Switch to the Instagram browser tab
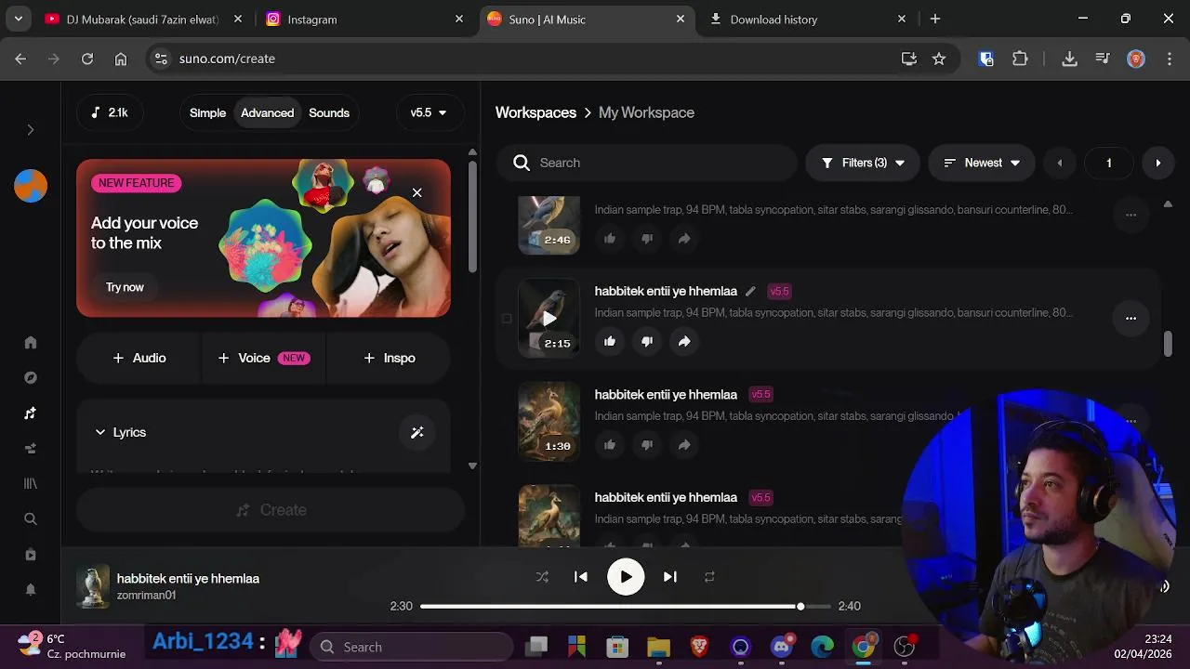Screen dimensions: 1190x669 pyautogui.click(x=365, y=19)
